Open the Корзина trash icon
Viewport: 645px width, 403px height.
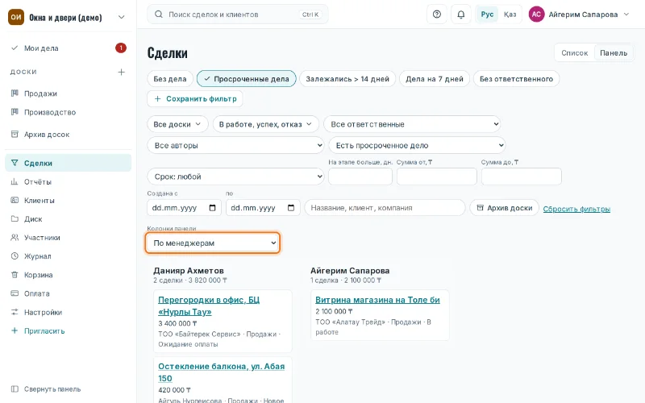[15, 275]
